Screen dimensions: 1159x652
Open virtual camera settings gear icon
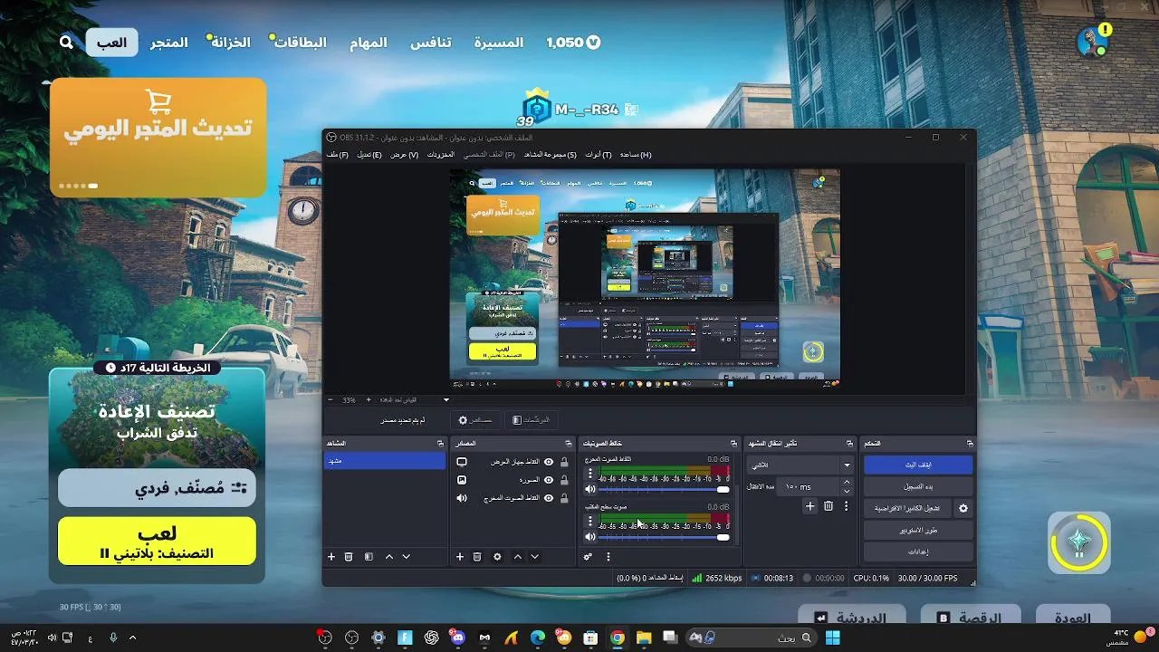coord(963,509)
